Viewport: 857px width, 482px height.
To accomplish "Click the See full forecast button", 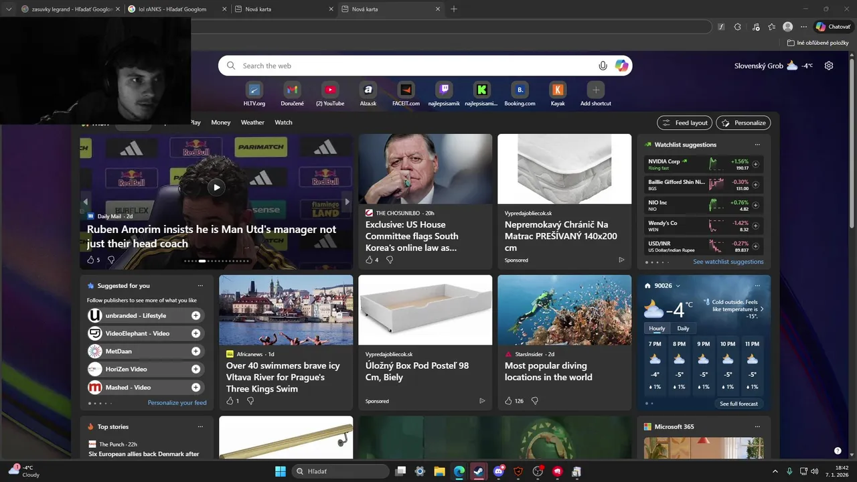I will pyautogui.click(x=738, y=404).
